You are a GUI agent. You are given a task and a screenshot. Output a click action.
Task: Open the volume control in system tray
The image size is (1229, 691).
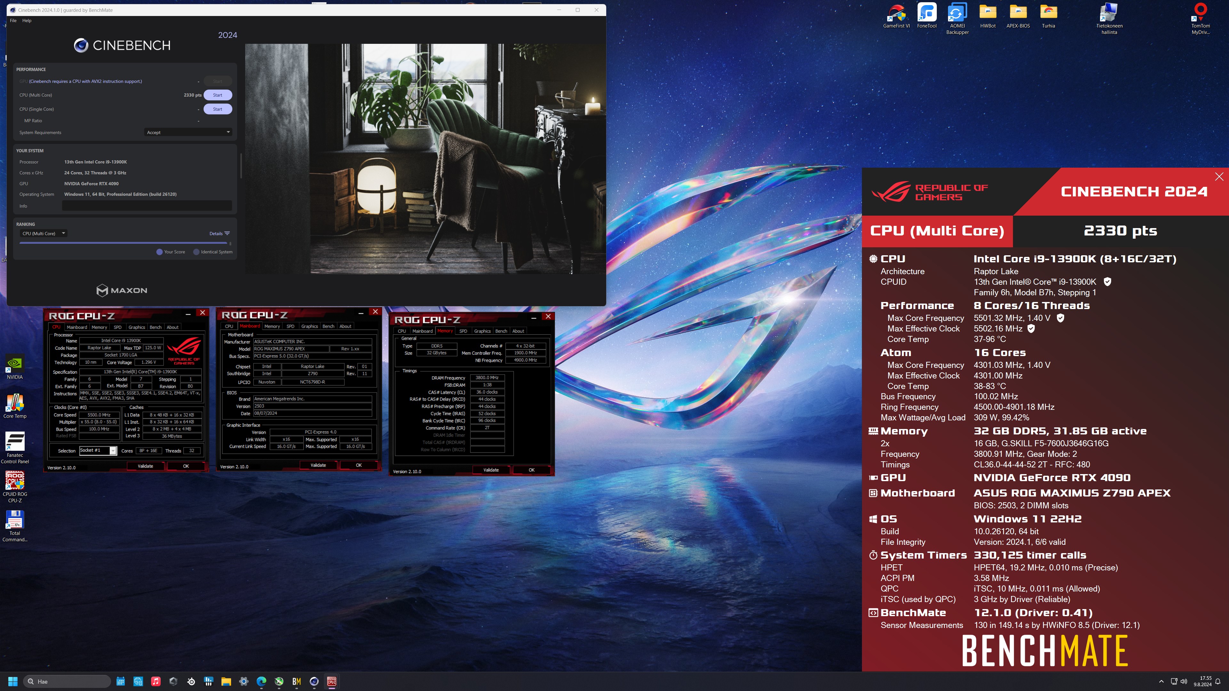[x=1183, y=681]
